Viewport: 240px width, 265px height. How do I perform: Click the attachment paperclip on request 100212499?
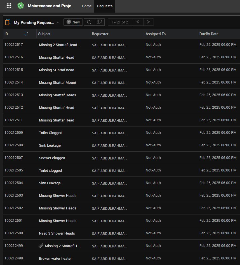click(41, 246)
